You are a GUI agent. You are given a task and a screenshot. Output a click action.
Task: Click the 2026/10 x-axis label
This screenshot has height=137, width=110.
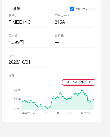click(x=89, y=113)
